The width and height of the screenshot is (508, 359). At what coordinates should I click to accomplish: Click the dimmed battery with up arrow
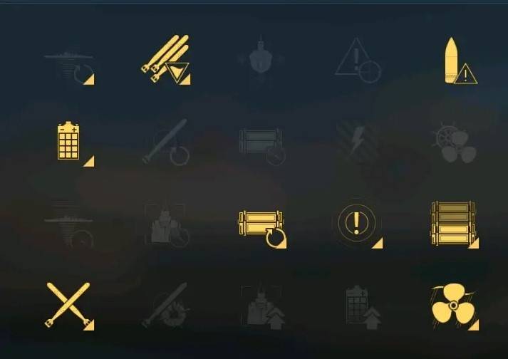[x=363, y=306]
